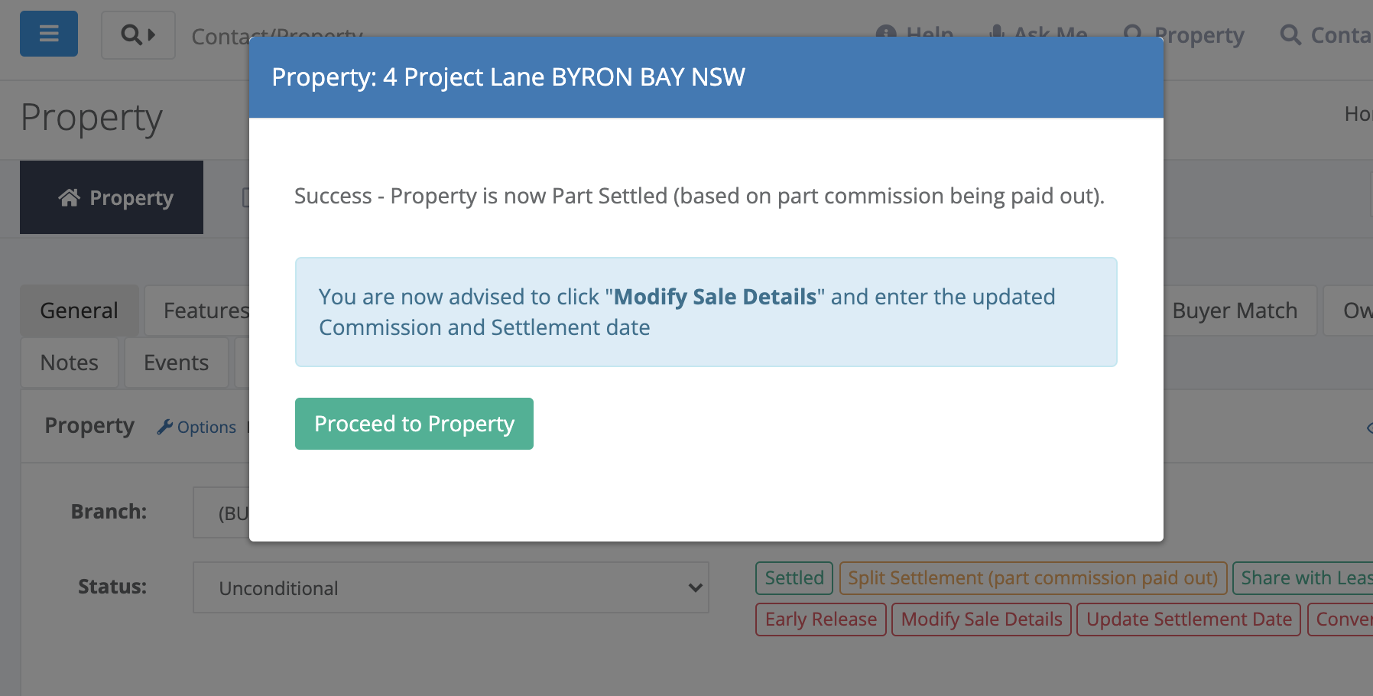Click the search magnifier toggle button

click(138, 34)
